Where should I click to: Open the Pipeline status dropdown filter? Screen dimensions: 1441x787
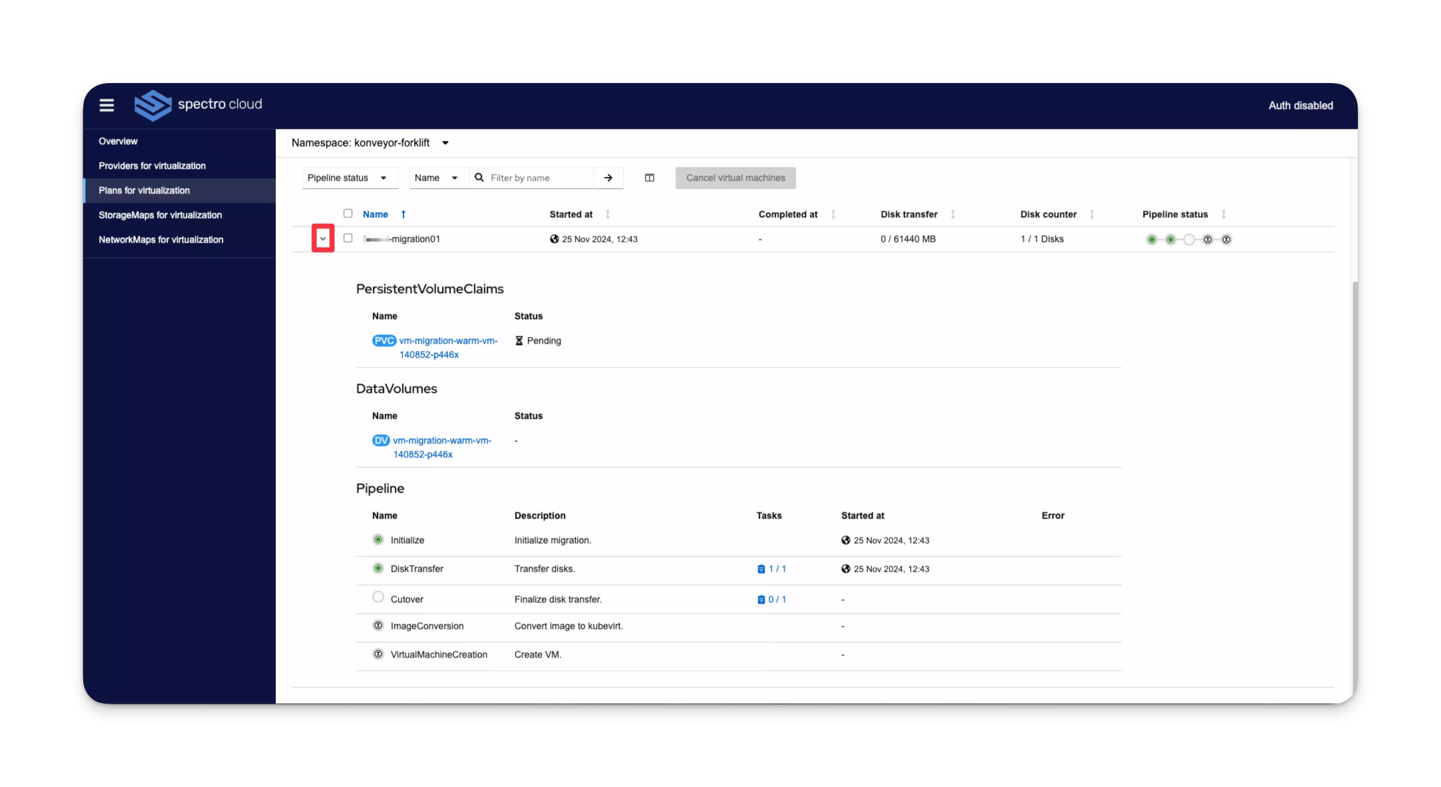345,177
